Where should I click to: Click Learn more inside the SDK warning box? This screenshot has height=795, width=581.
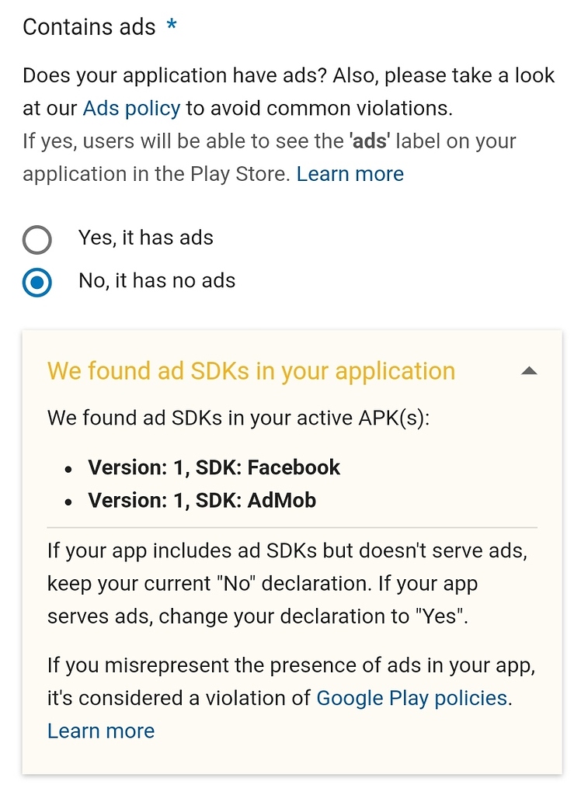pos(101,731)
